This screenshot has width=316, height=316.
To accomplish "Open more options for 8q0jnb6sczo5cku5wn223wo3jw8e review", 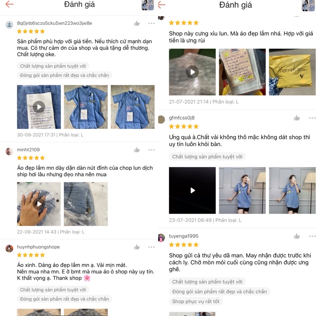I will click(x=151, y=23).
